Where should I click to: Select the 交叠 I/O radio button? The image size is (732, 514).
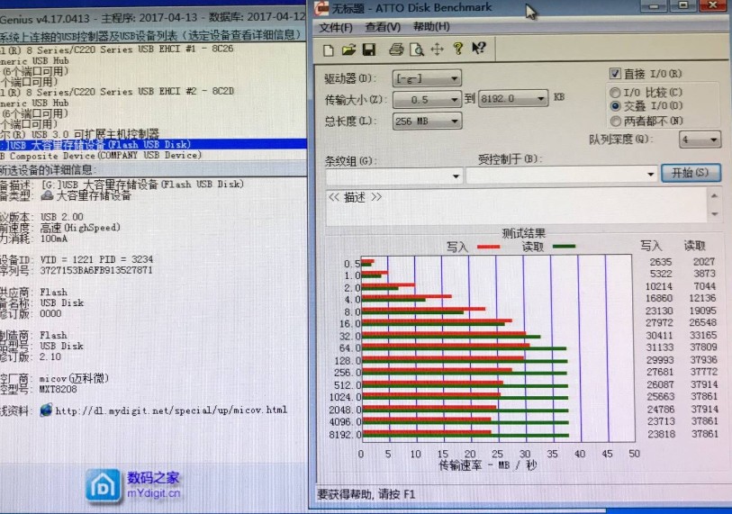(x=615, y=106)
